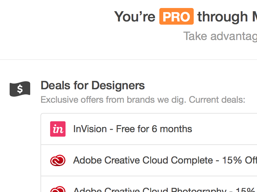
Task: Select the Deals for Designers heading
Action: click(x=93, y=86)
